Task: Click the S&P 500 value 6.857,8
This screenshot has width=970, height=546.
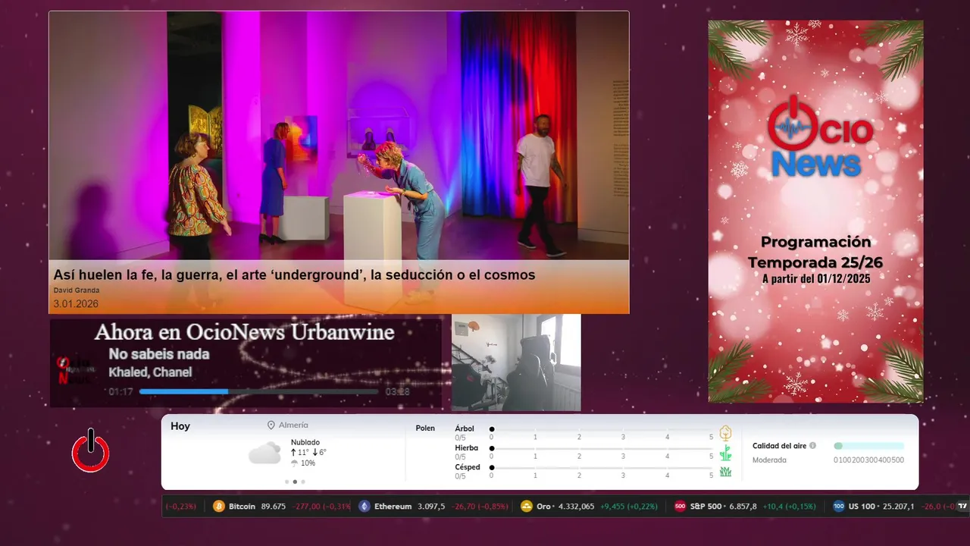Action: pyautogui.click(x=743, y=507)
